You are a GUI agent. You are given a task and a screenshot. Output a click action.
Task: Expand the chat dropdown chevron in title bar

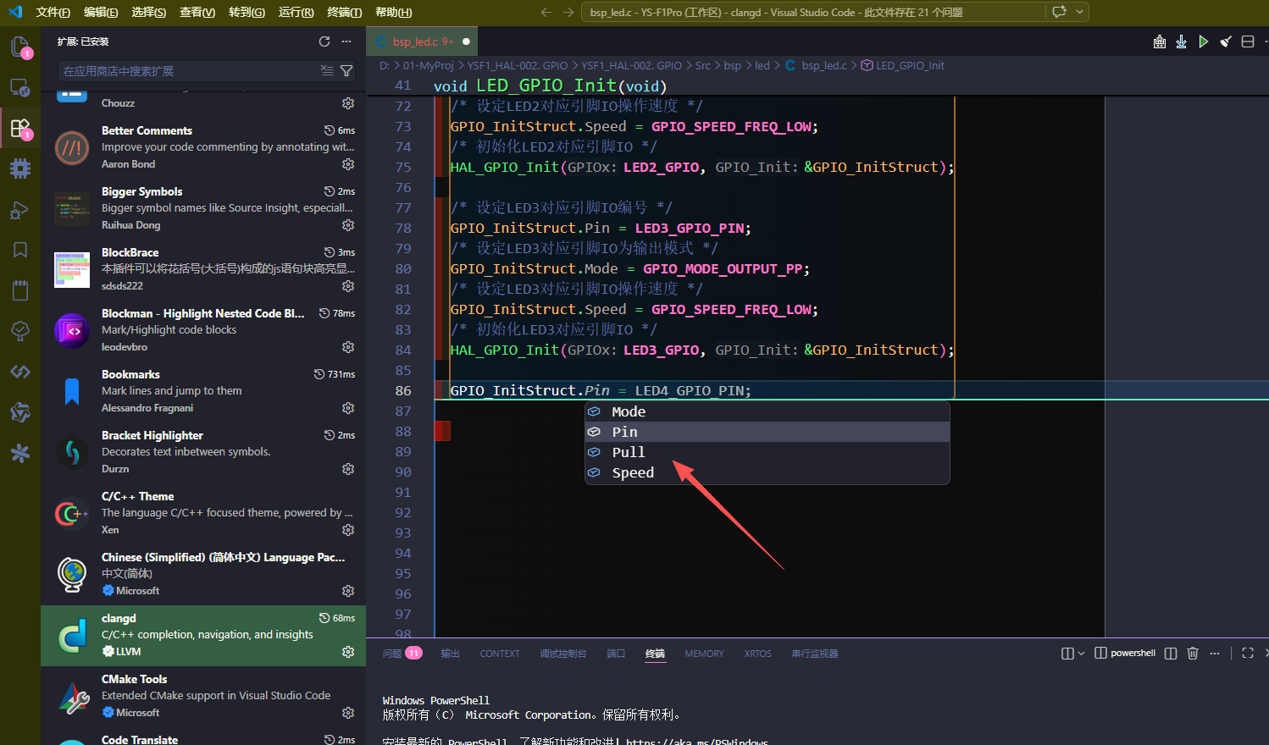[1079, 12]
